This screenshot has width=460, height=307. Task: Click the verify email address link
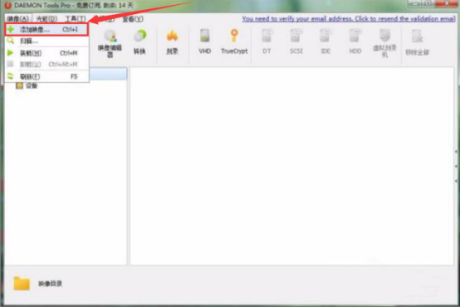(x=349, y=19)
